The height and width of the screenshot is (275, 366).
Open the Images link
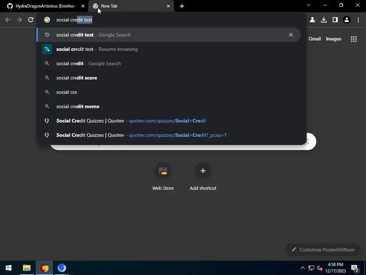[x=333, y=39]
